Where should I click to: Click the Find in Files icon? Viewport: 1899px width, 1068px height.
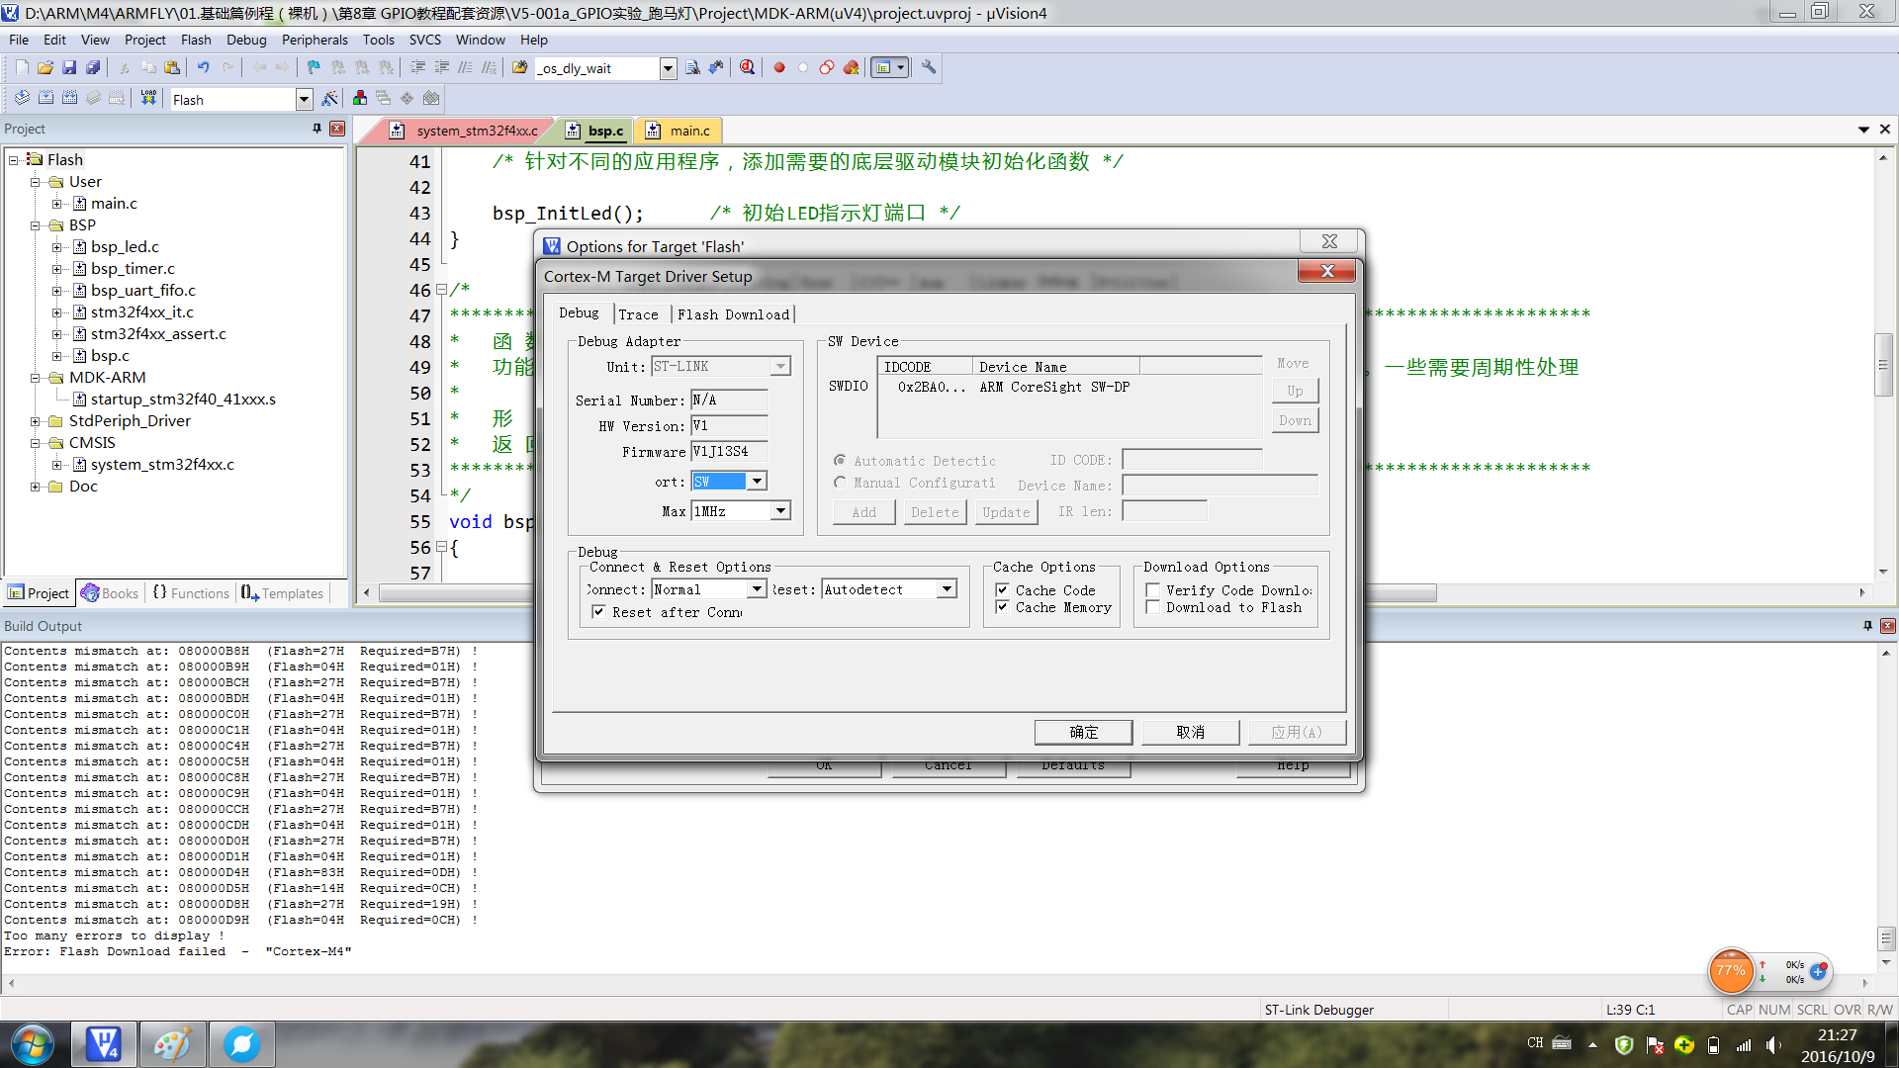(x=519, y=67)
